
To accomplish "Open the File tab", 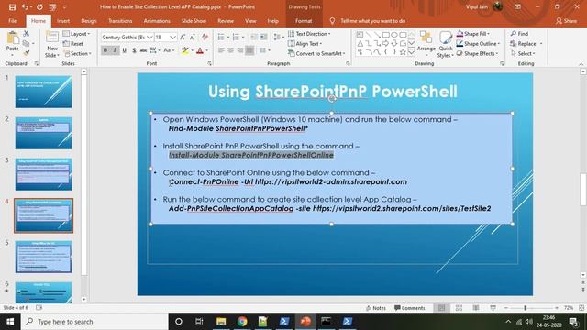I will click(13, 21).
